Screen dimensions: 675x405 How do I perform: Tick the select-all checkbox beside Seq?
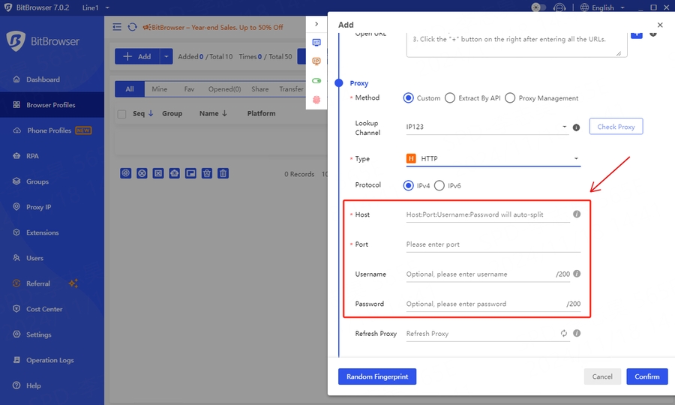pos(121,114)
